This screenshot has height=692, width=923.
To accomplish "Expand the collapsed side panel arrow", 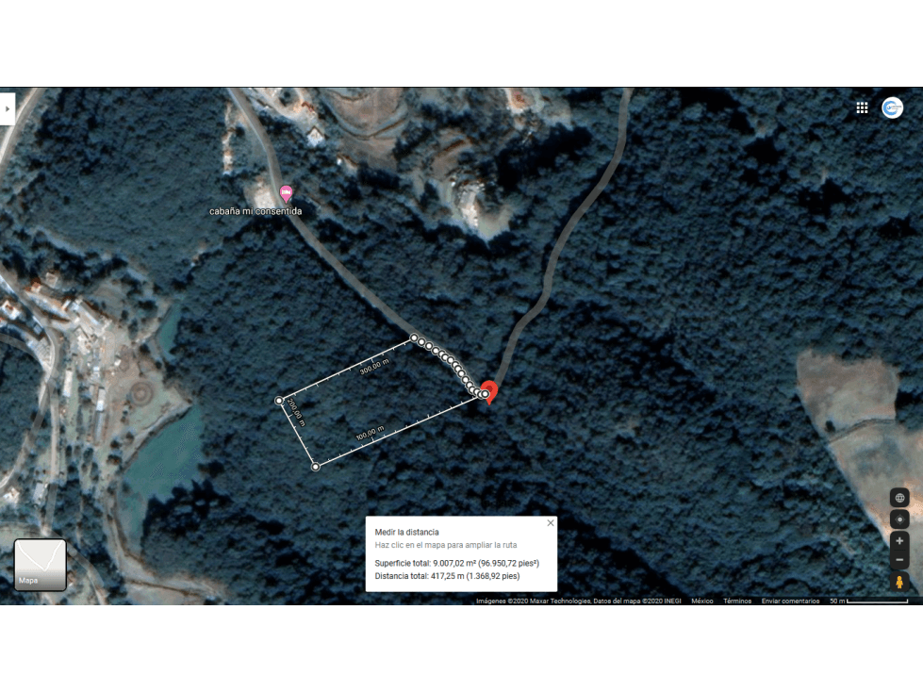I will click(x=7, y=108).
